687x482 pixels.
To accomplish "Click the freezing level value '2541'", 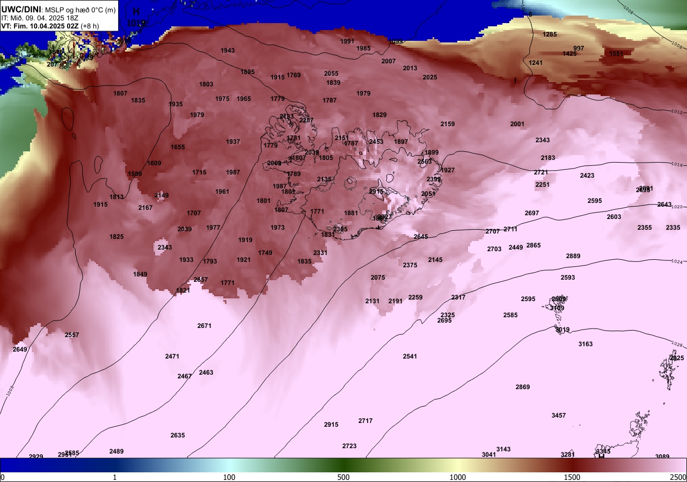I will [x=410, y=356].
